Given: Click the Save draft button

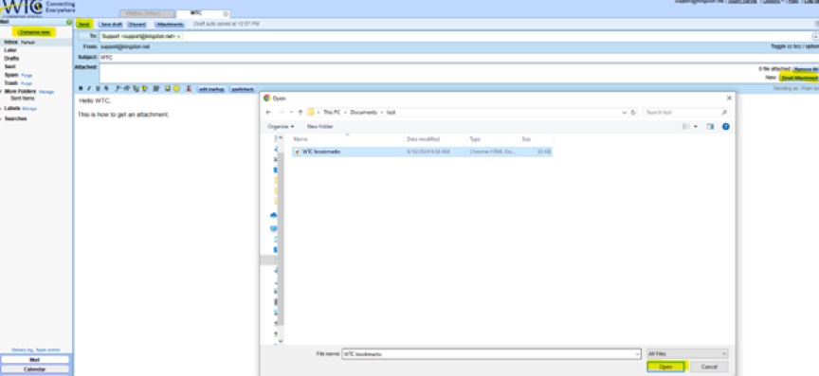Looking at the screenshot, I should 111,24.
